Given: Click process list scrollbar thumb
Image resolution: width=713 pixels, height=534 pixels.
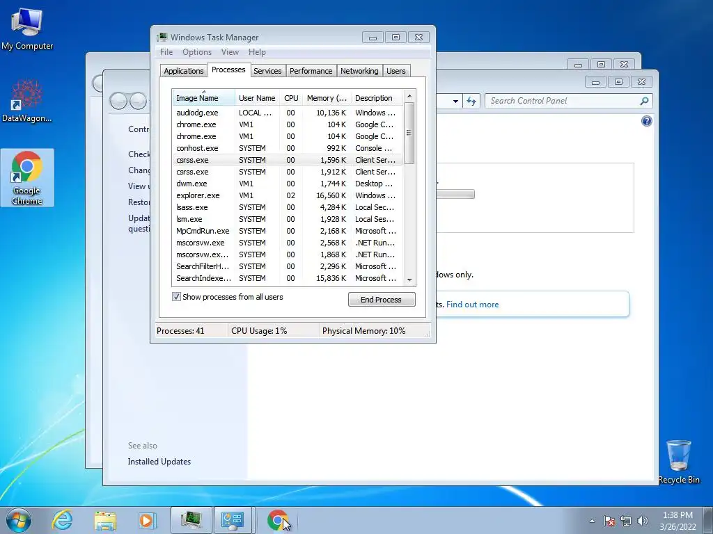Looking at the screenshot, I should [409, 133].
